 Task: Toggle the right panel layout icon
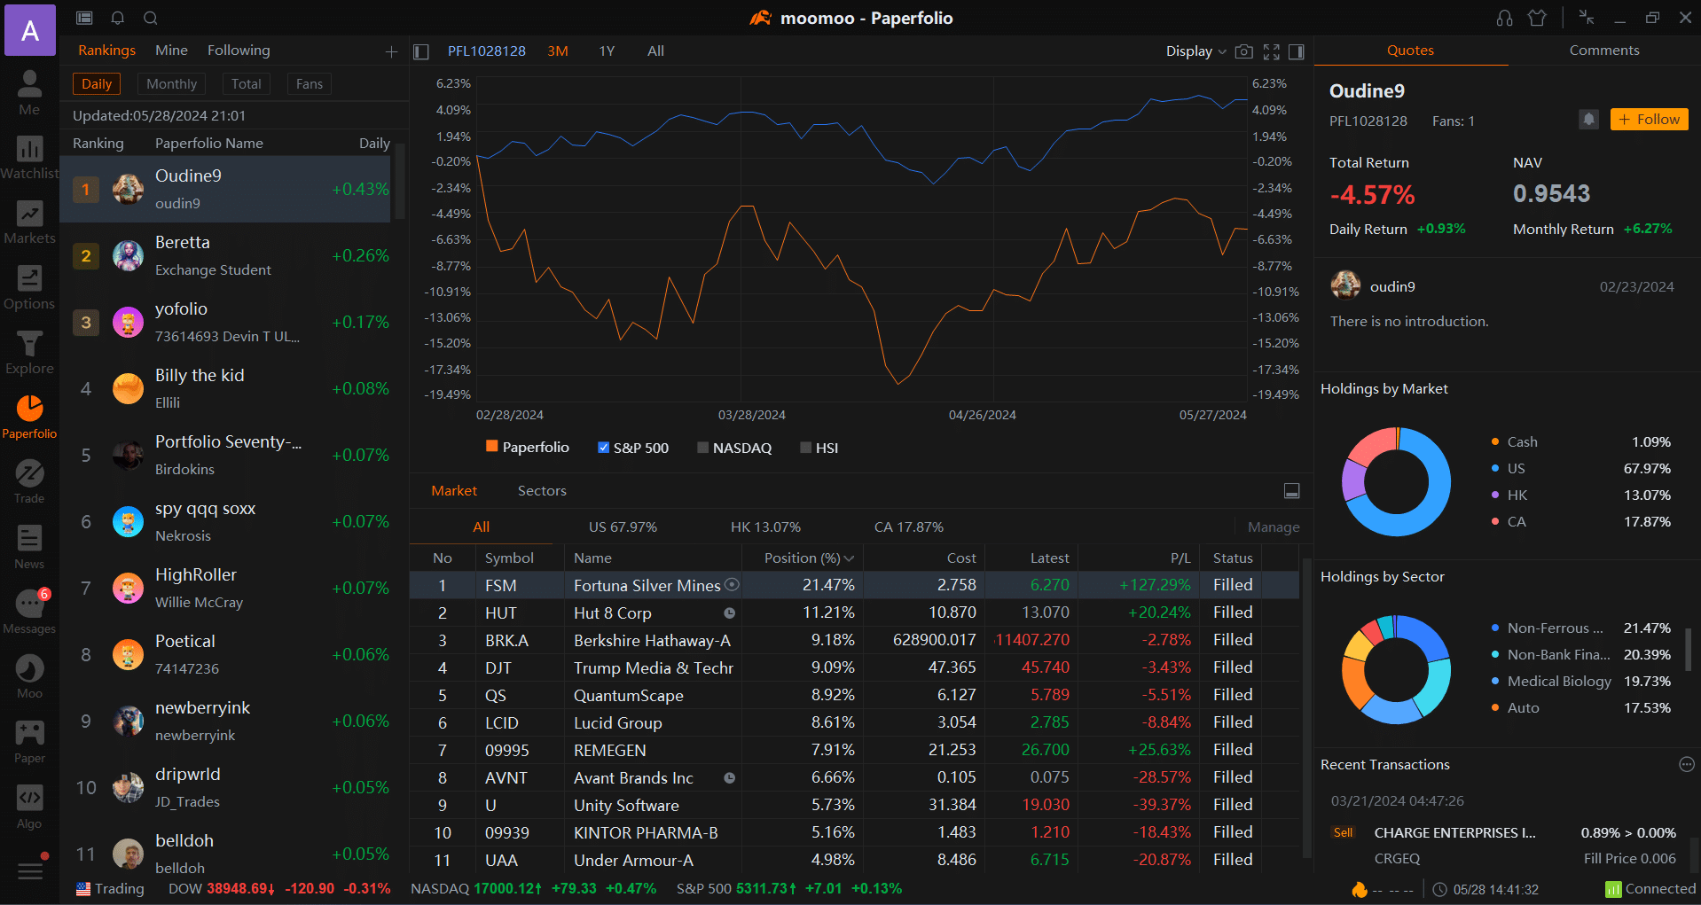(1297, 51)
